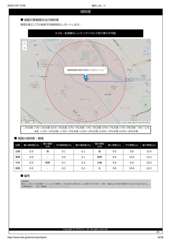
Task: Click the 位置 table column header
Action: click(x=17, y=145)
